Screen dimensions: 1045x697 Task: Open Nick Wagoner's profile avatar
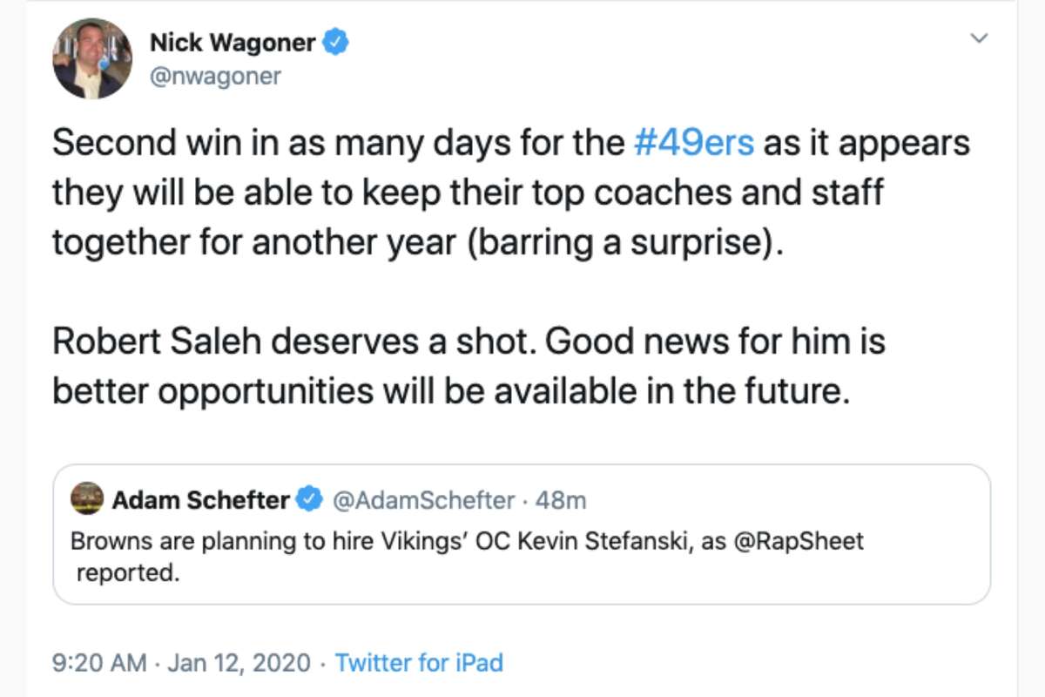(91, 58)
